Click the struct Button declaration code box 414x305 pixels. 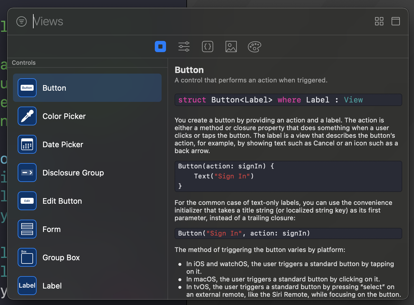pyautogui.click(x=288, y=100)
